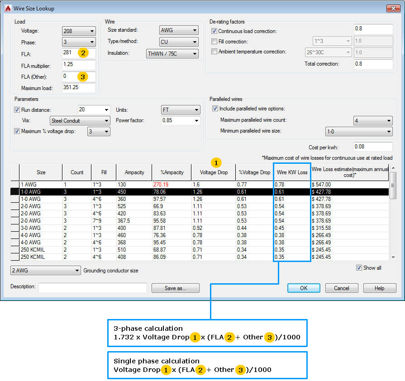
Task: Click the Size column header
Action: (x=41, y=172)
